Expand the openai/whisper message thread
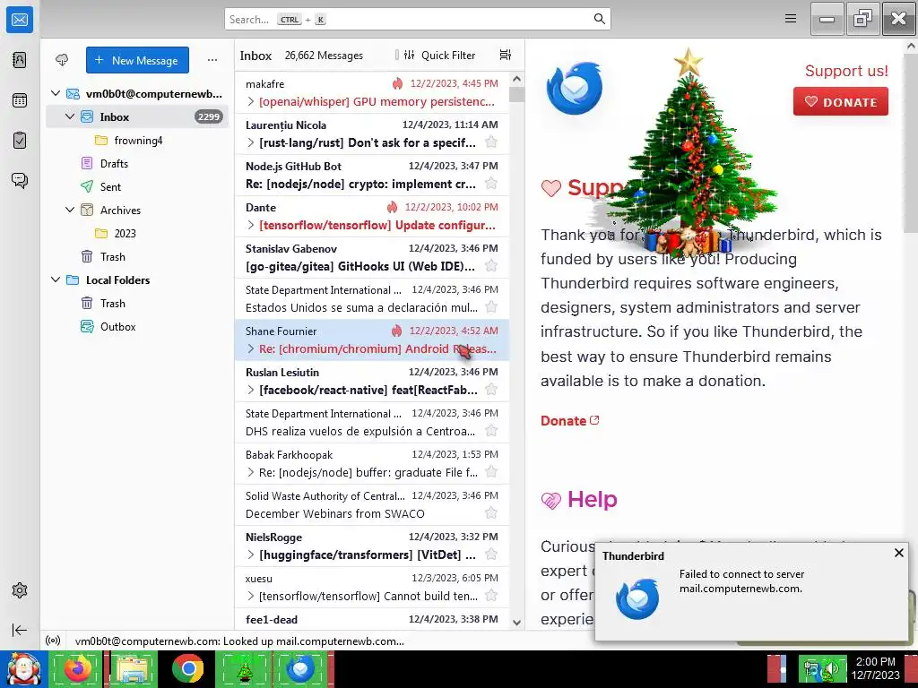Viewport: 918px width, 688px height. [251, 102]
